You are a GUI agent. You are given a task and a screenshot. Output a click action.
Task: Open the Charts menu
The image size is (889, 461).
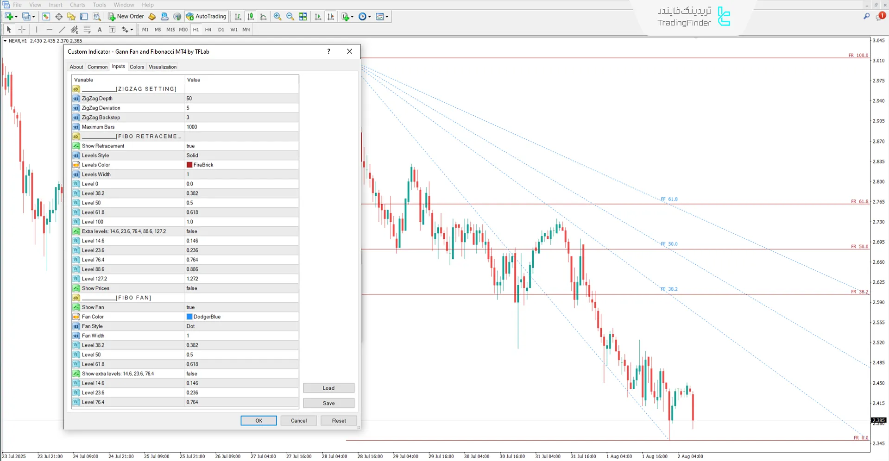[x=77, y=5]
